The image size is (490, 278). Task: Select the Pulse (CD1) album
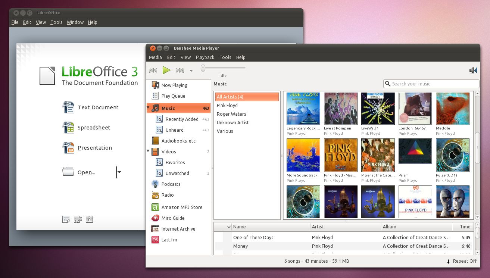point(453,155)
